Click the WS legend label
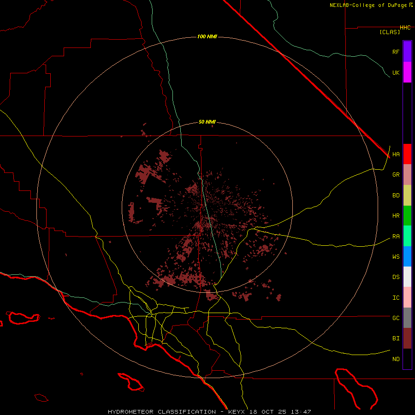This screenshot has height=415, width=415. coord(396,257)
